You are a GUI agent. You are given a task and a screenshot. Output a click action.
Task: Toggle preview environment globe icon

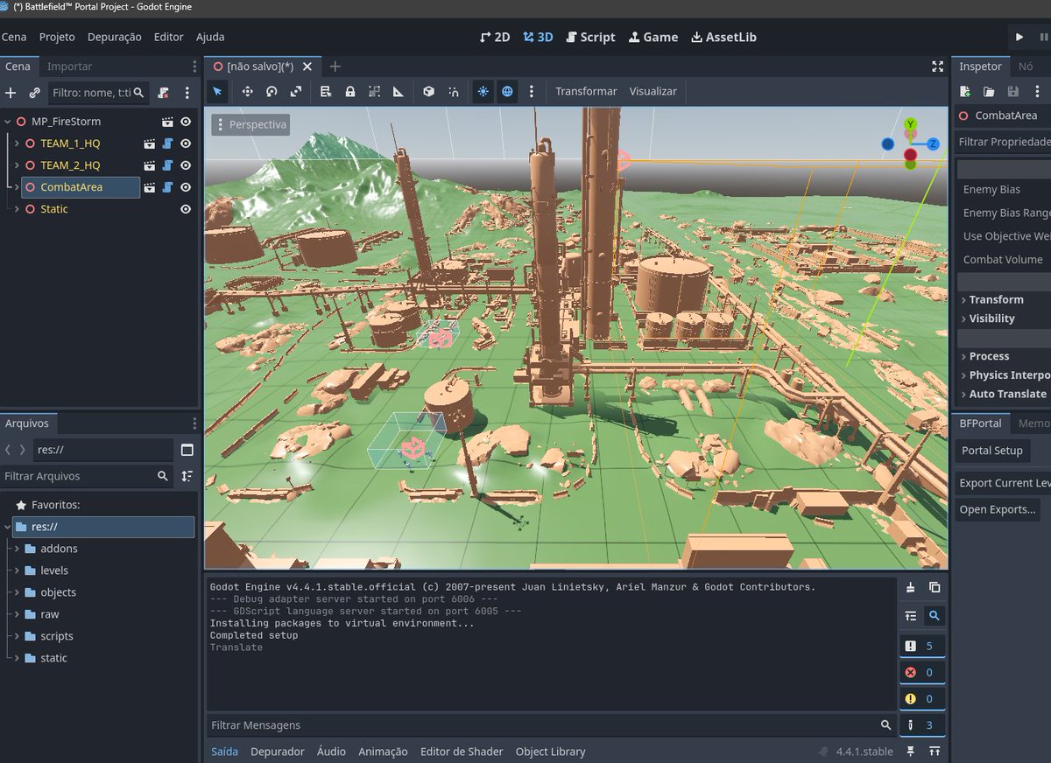(507, 91)
